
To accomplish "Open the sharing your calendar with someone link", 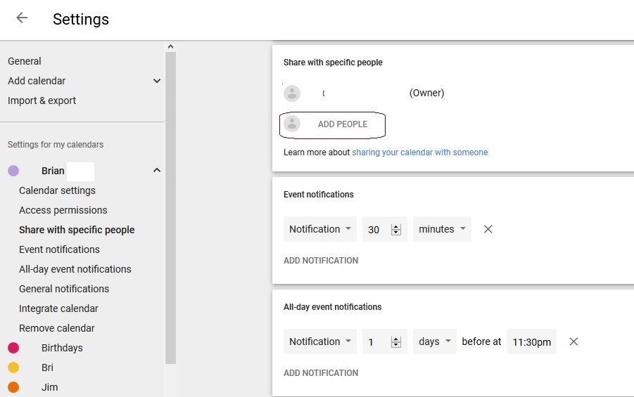I will (419, 152).
